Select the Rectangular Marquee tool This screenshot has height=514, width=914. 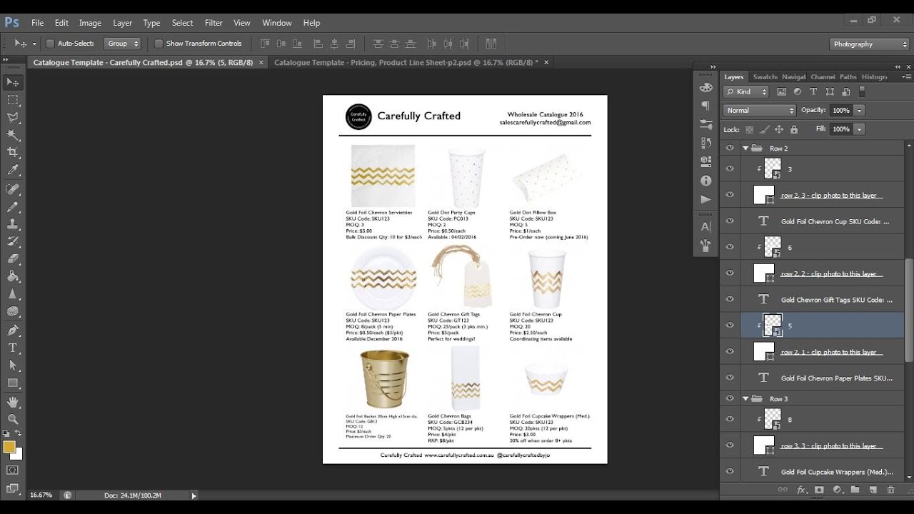click(x=13, y=100)
